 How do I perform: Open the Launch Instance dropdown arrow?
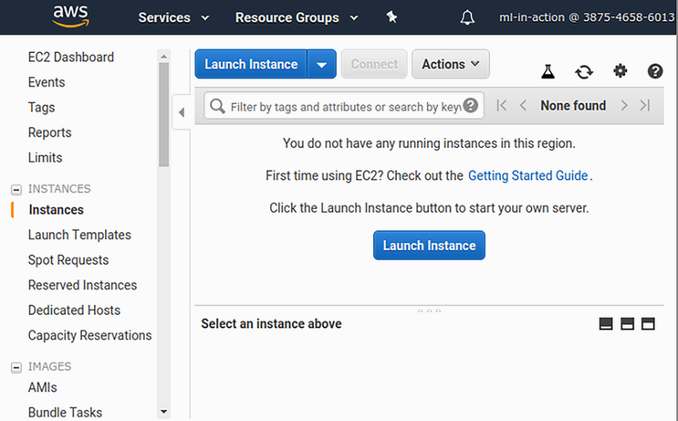[321, 64]
